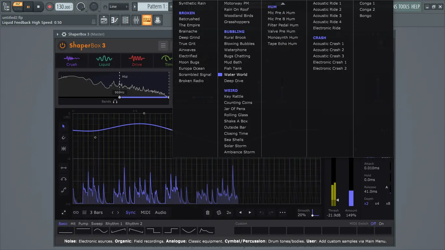Choose Electronic Crash 2 sample
The height and width of the screenshot is (250, 445).
click(x=330, y=68)
